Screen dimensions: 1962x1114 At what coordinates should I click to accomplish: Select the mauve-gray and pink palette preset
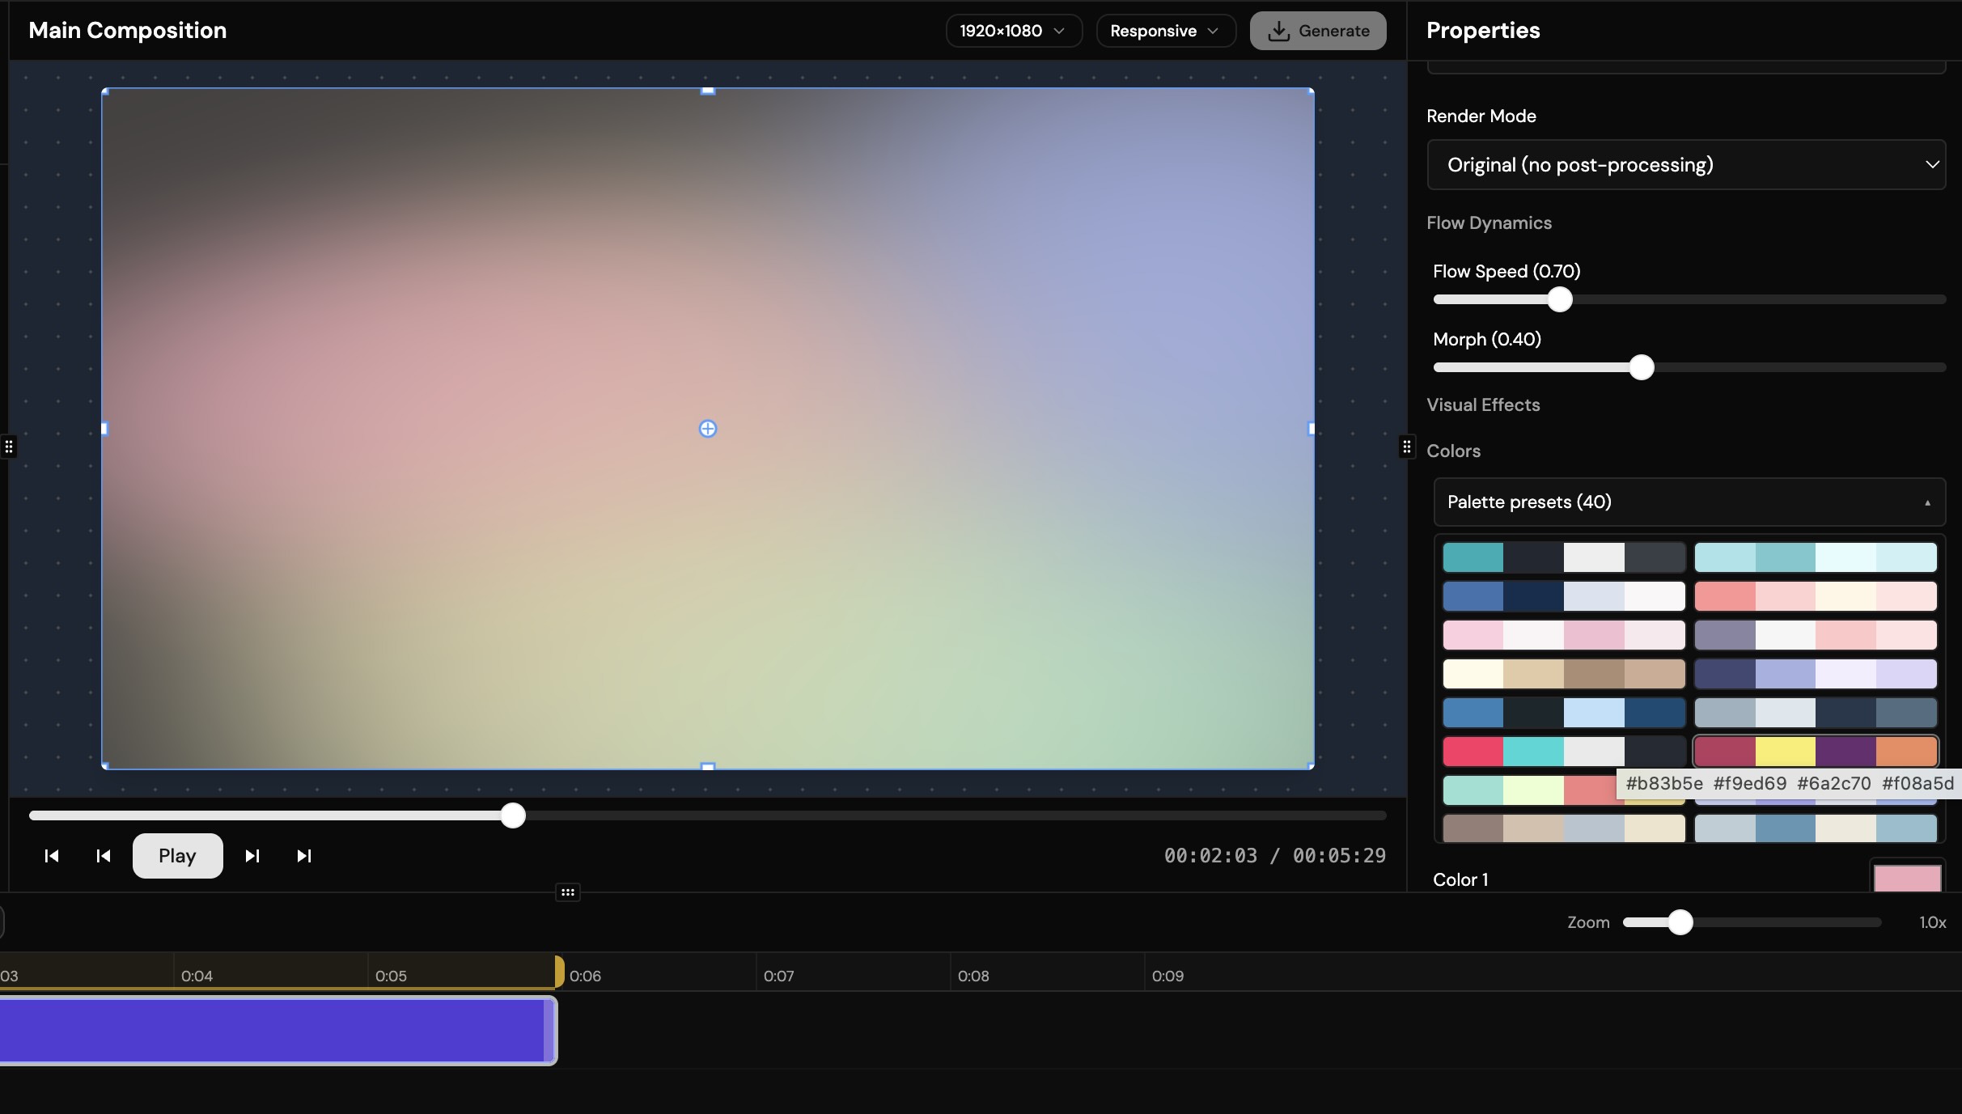1816,635
